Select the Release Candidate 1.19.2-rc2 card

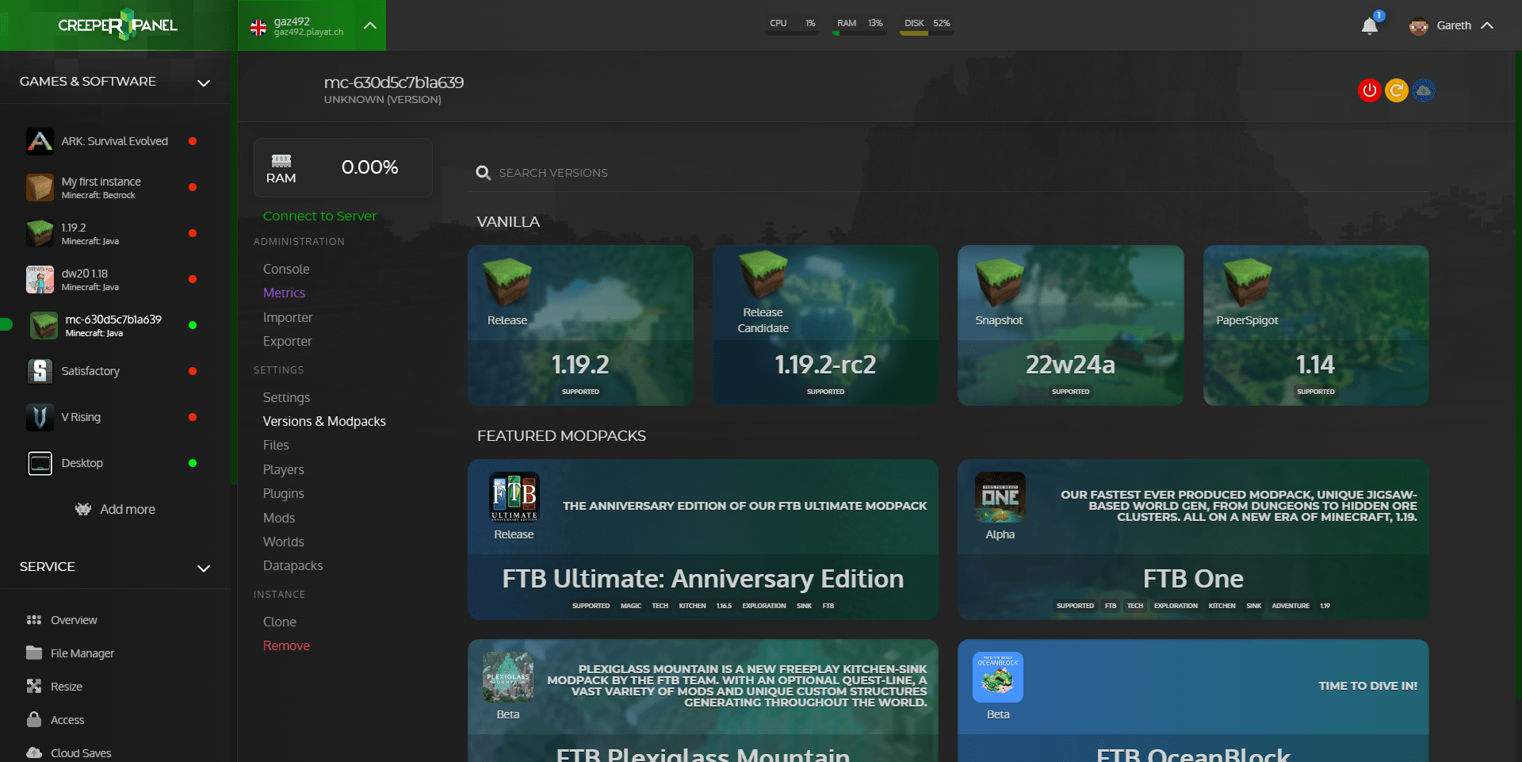[825, 325]
